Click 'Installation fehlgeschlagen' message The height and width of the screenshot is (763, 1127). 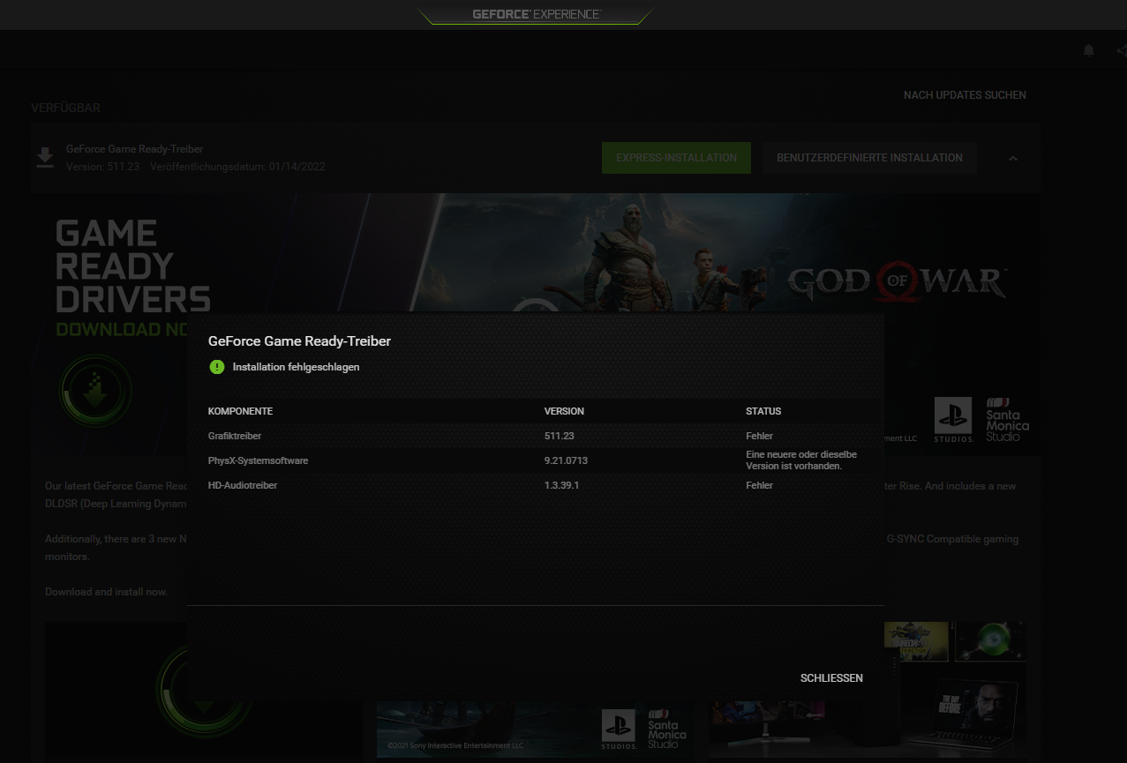click(296, 367)
